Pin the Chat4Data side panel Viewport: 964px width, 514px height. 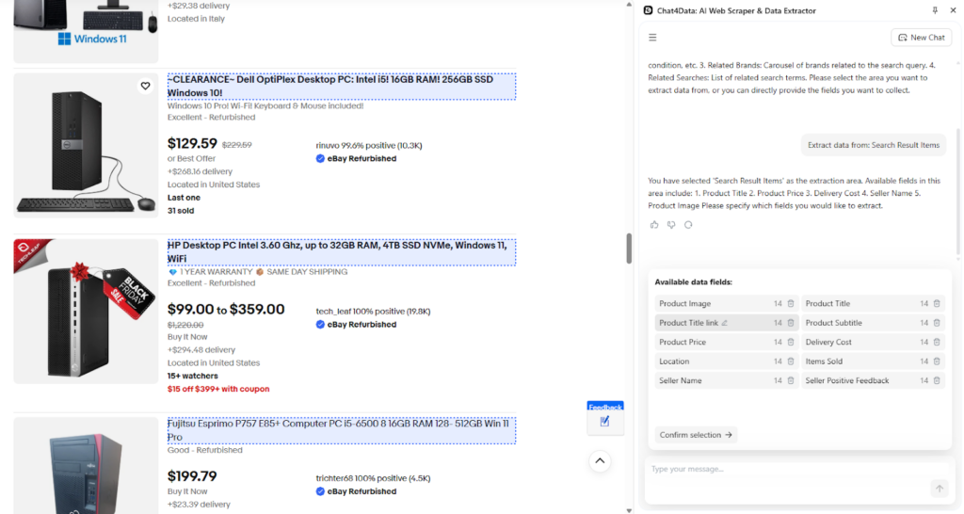(935, 10)
